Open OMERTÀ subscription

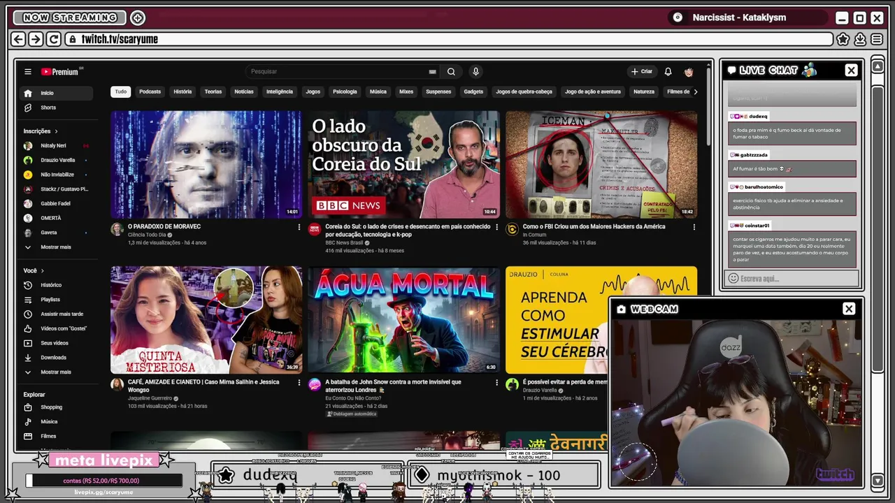point(56,218)
